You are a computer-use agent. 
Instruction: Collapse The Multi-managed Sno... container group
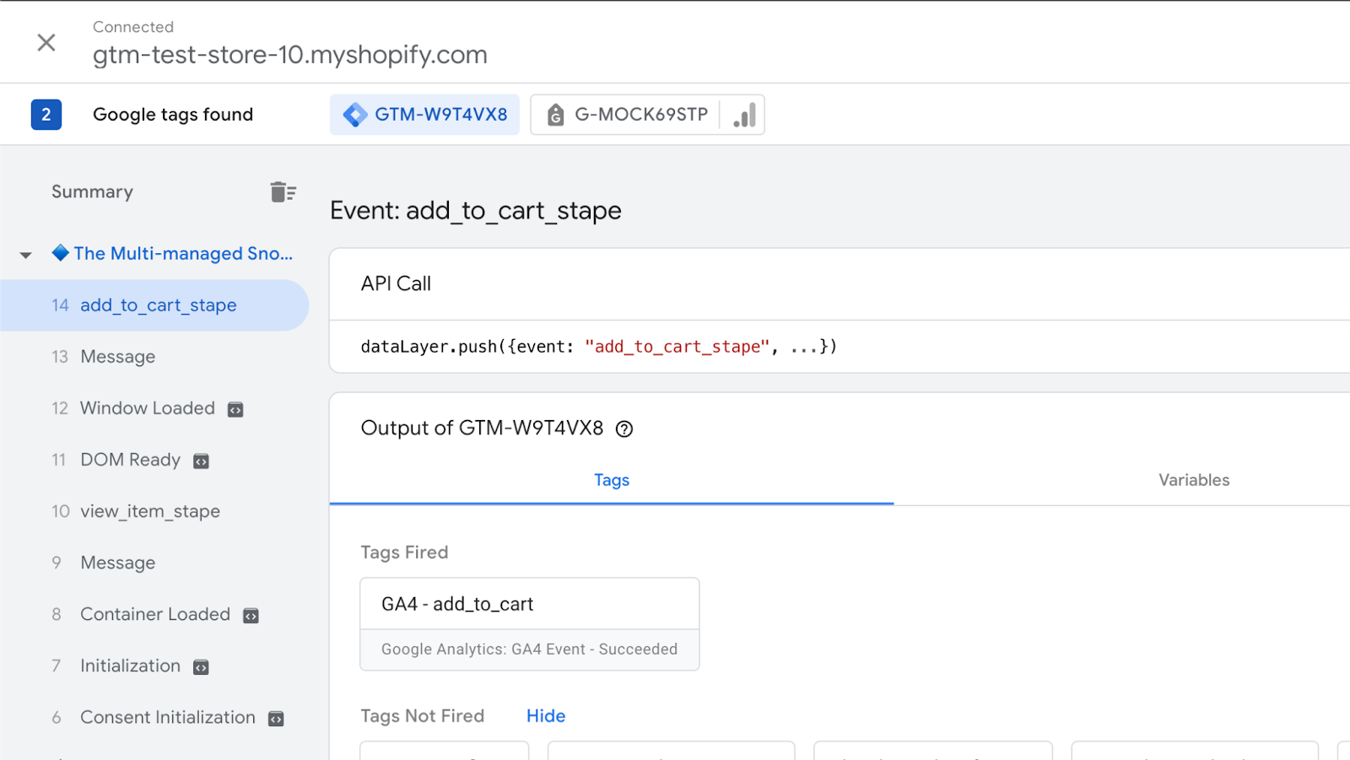[25, 253]
